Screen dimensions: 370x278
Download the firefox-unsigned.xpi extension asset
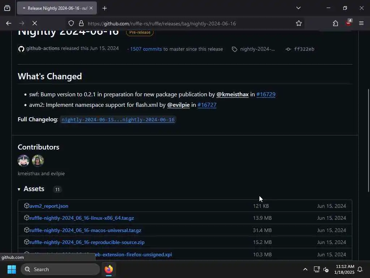[133, 254]
